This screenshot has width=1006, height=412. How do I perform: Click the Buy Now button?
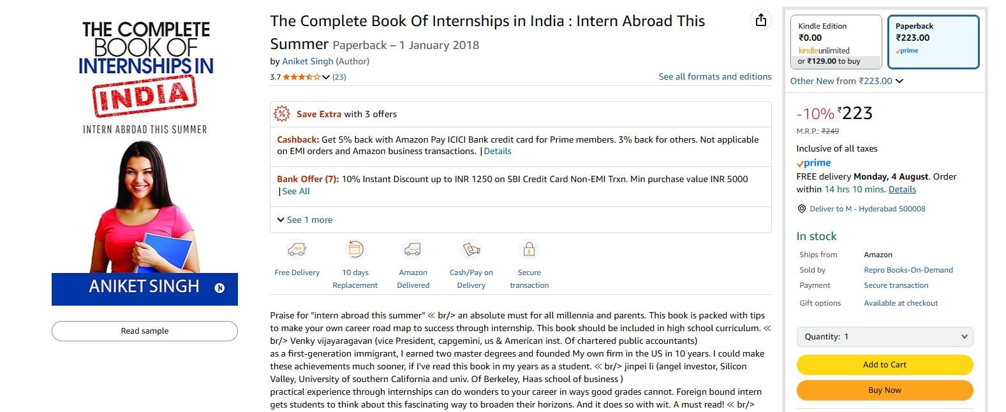click(884, 390)
